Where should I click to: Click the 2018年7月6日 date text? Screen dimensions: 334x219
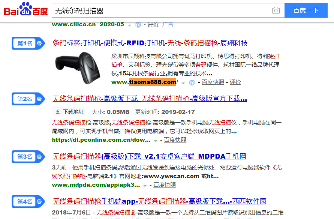click(x=71, y=212)
